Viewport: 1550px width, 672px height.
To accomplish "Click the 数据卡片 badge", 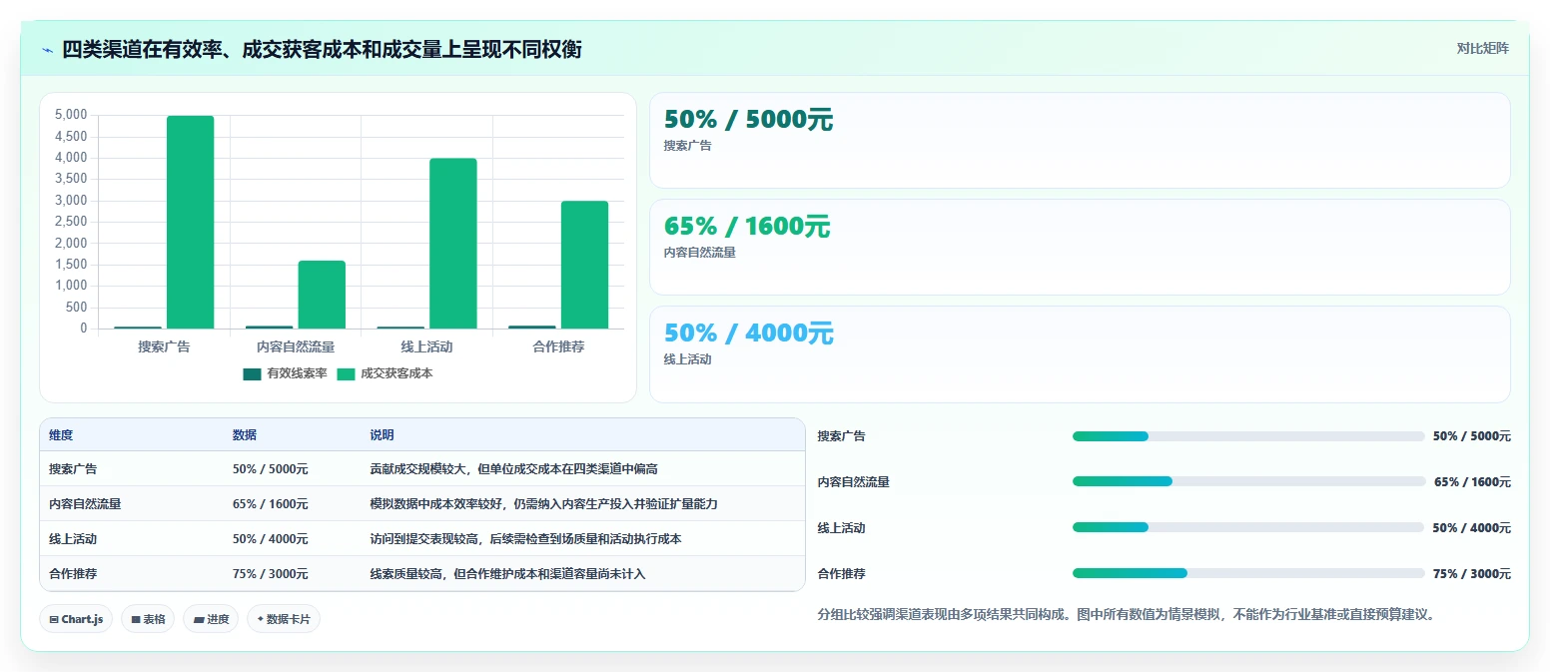I will pos(284,619).
